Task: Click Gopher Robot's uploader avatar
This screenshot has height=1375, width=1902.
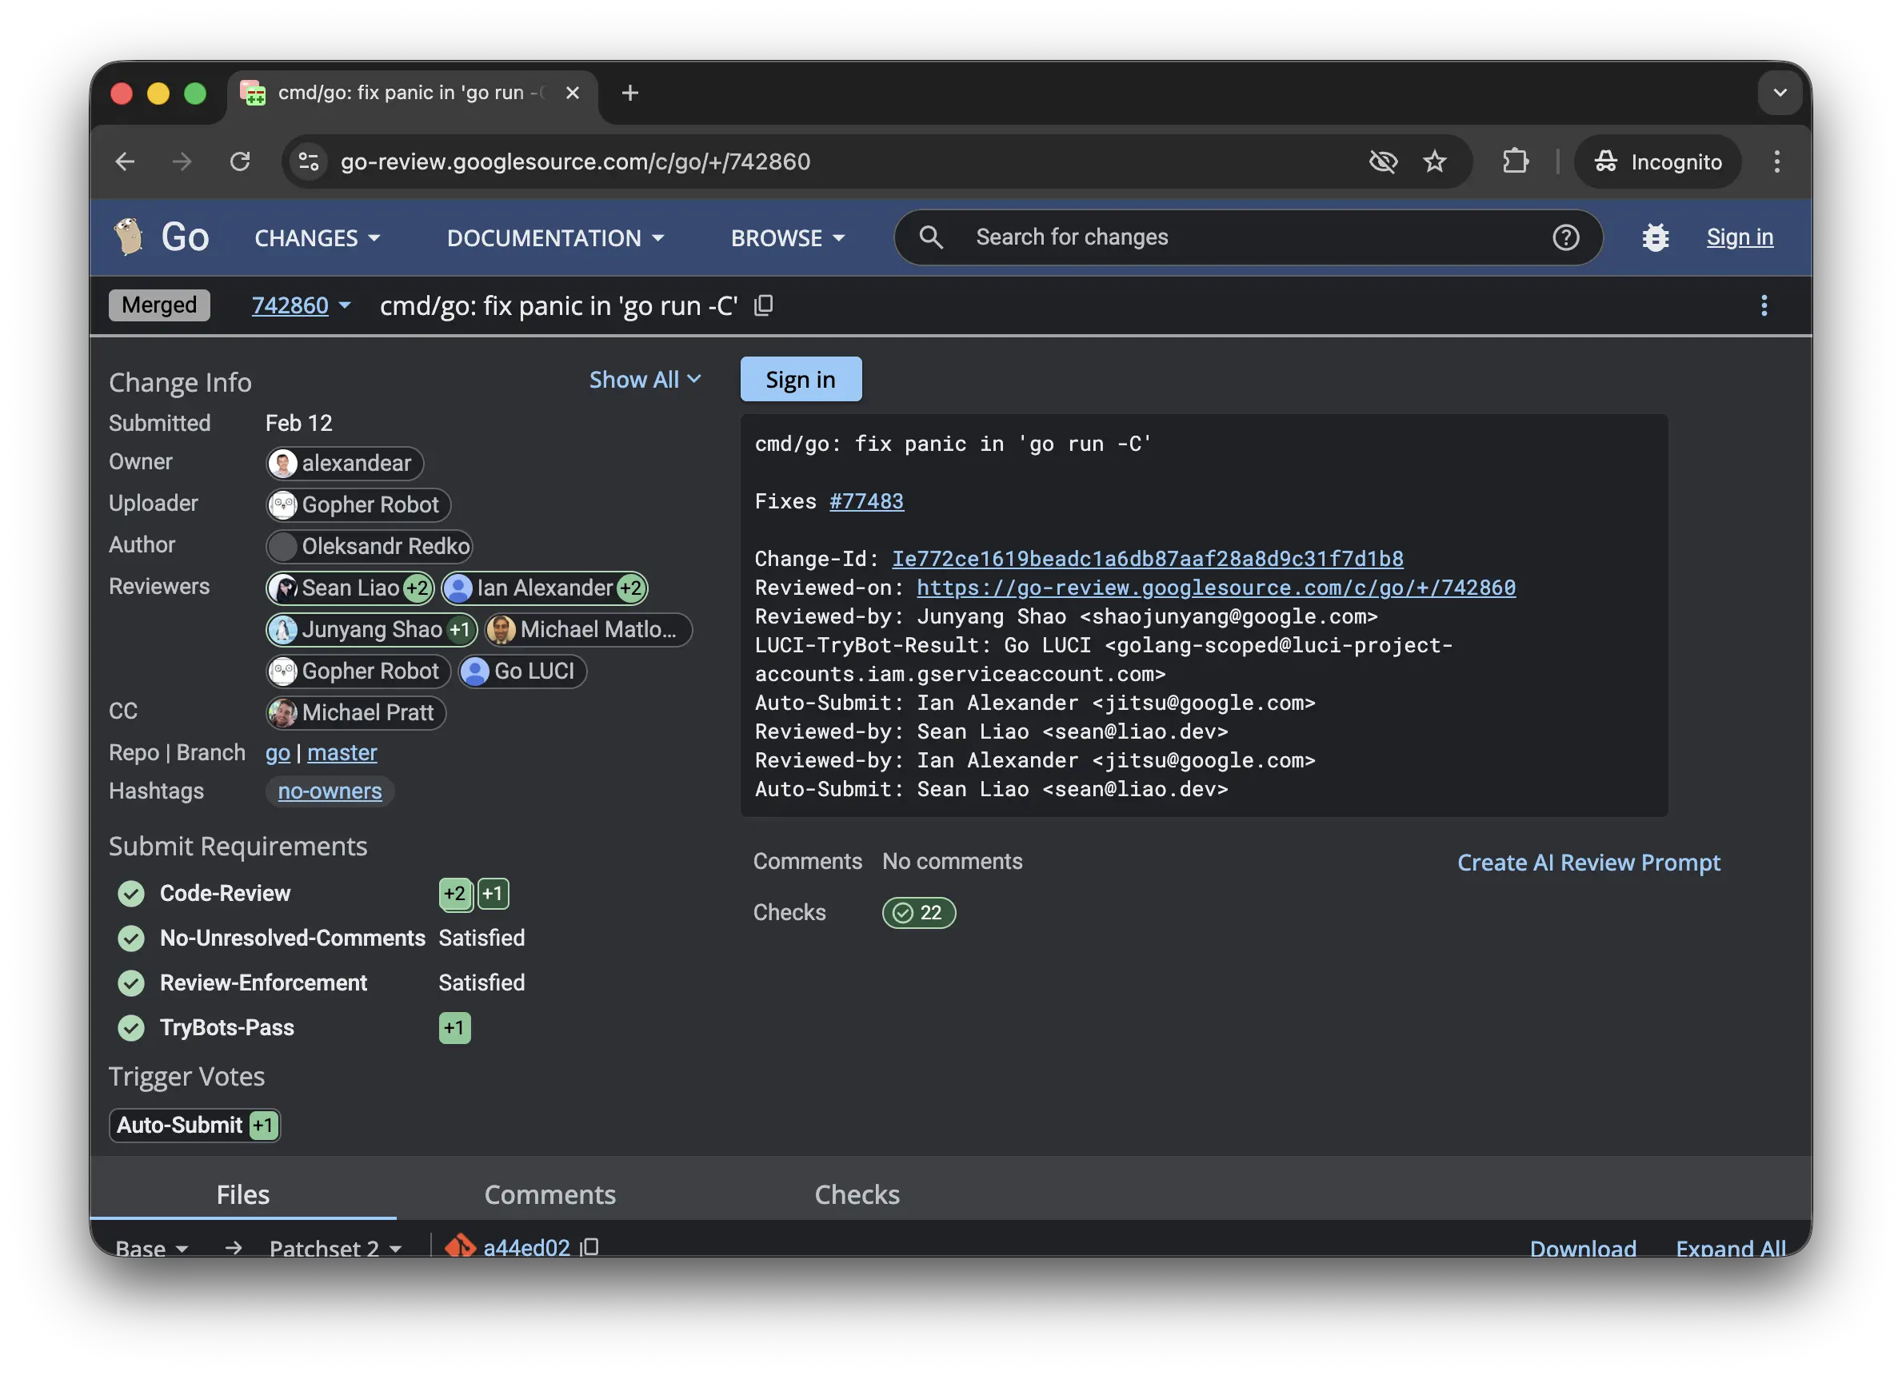Action: click(x=283, y=504)
